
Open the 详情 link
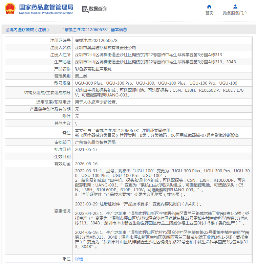[79, 259]
